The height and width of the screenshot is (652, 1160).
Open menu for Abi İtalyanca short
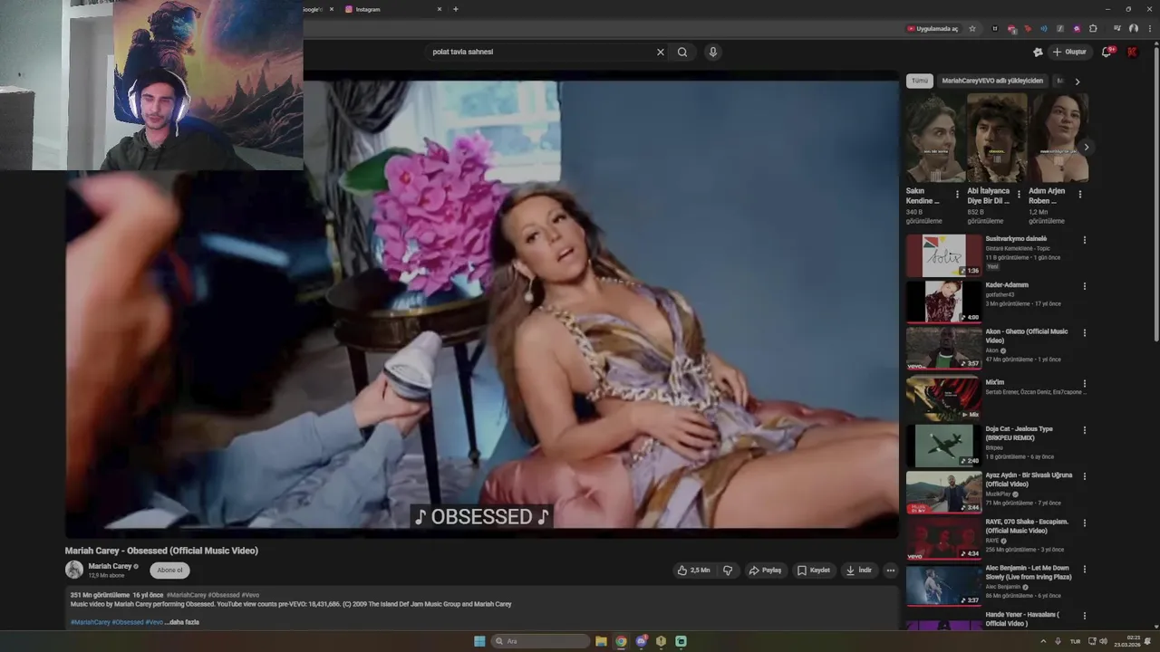point(1019,194)
